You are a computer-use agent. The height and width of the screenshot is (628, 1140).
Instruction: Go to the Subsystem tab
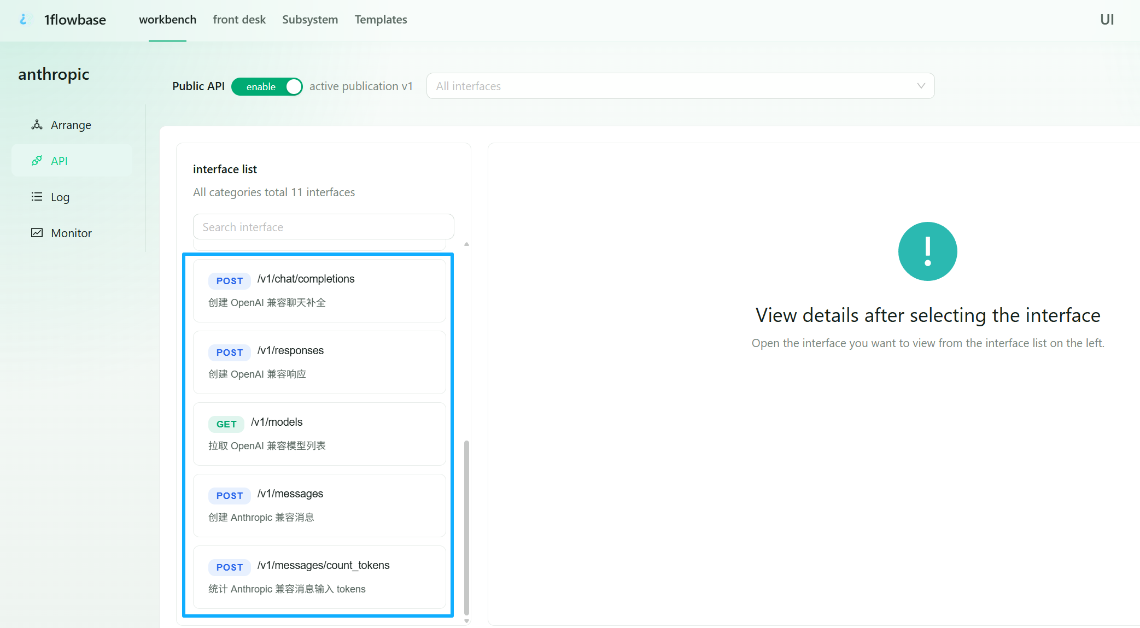point(310,20)
